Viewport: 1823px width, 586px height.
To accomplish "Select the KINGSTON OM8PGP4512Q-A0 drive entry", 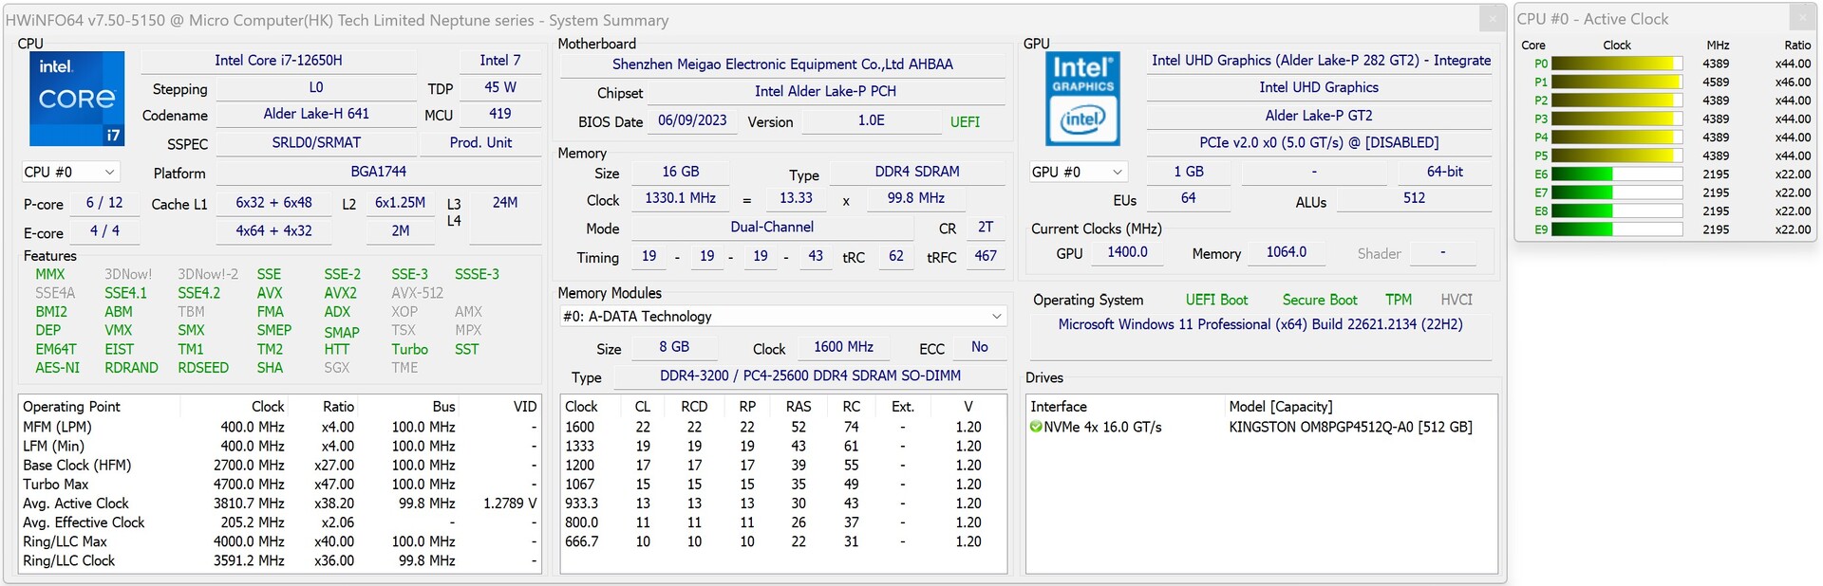I will pos(1350,428).
